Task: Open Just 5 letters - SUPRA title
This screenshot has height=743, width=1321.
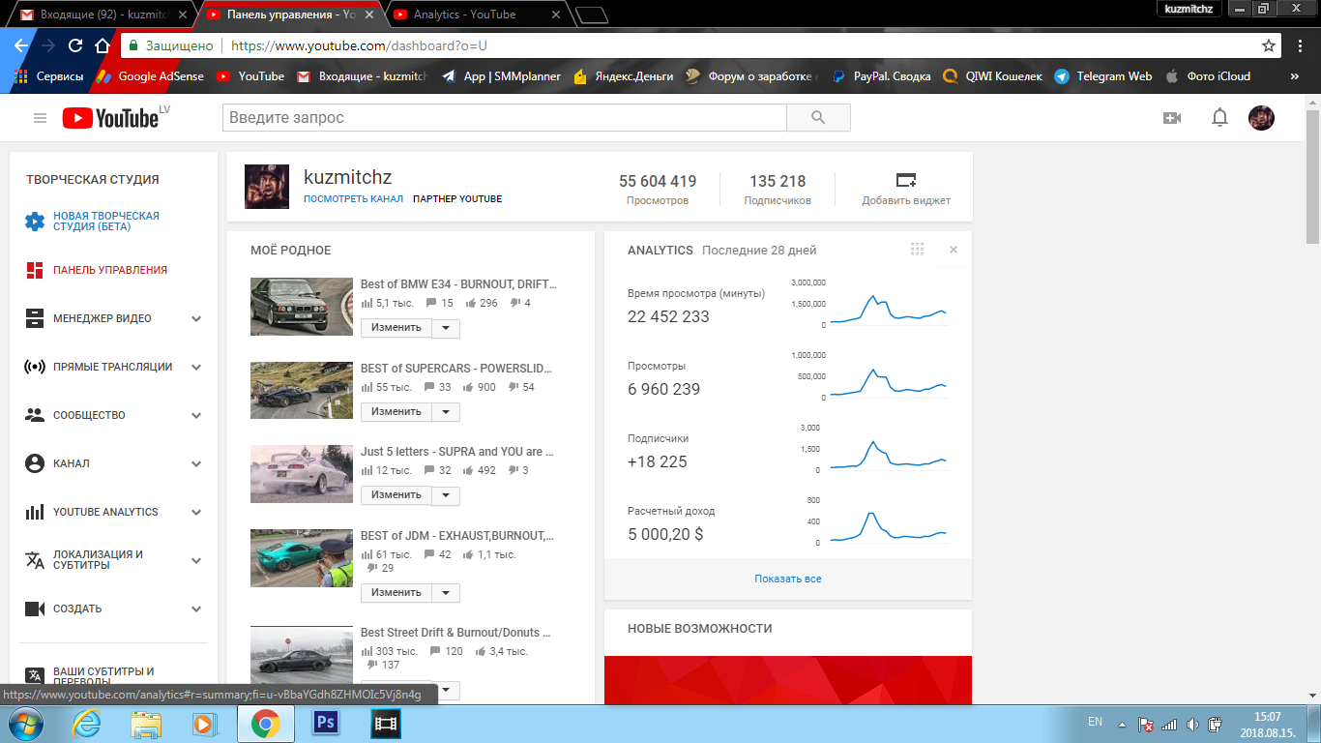Action: coord(457,452)
